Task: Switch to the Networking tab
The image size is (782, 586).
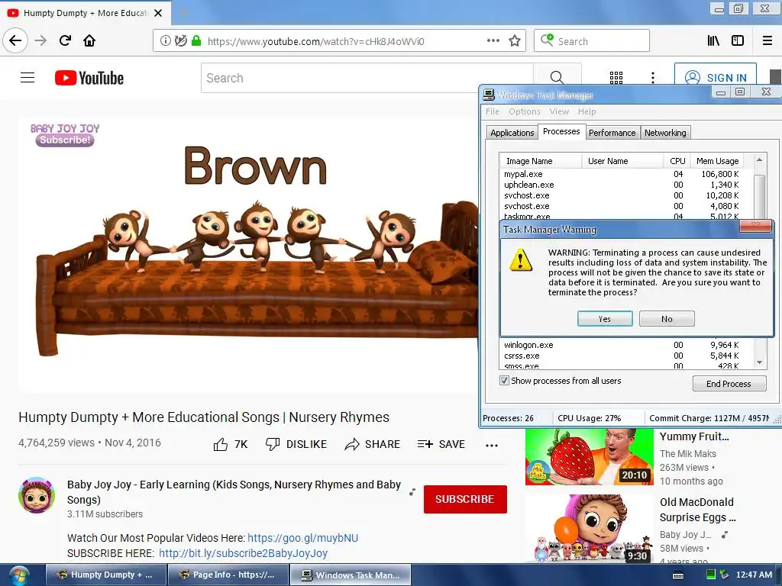Action: point(665,133)
